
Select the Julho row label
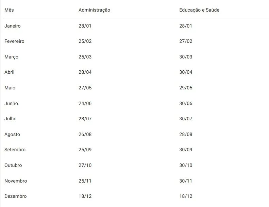point(11,119)
